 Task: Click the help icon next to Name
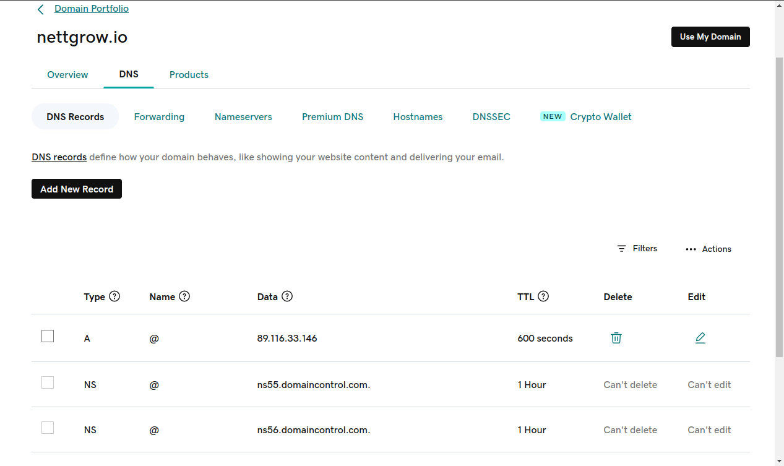[x=184, y=296]
